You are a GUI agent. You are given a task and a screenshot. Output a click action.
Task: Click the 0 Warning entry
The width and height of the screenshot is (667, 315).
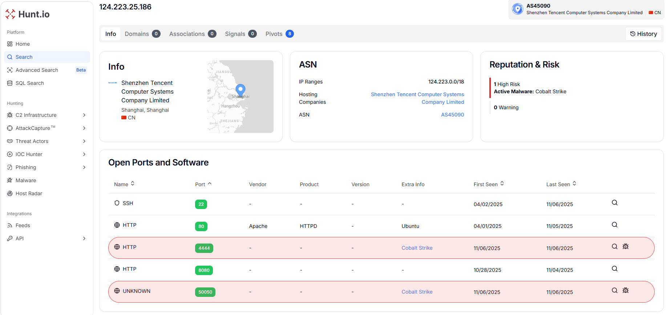(506, 107)
